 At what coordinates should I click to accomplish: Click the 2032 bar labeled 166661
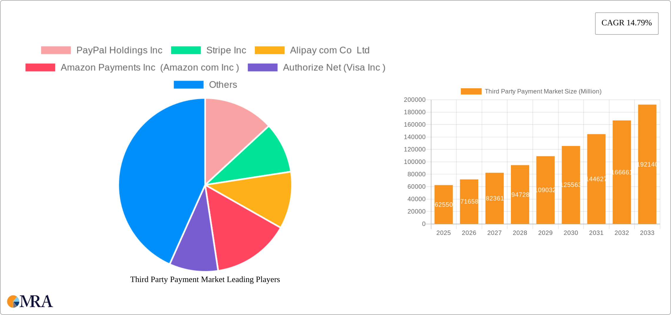[x=622, y=172]
